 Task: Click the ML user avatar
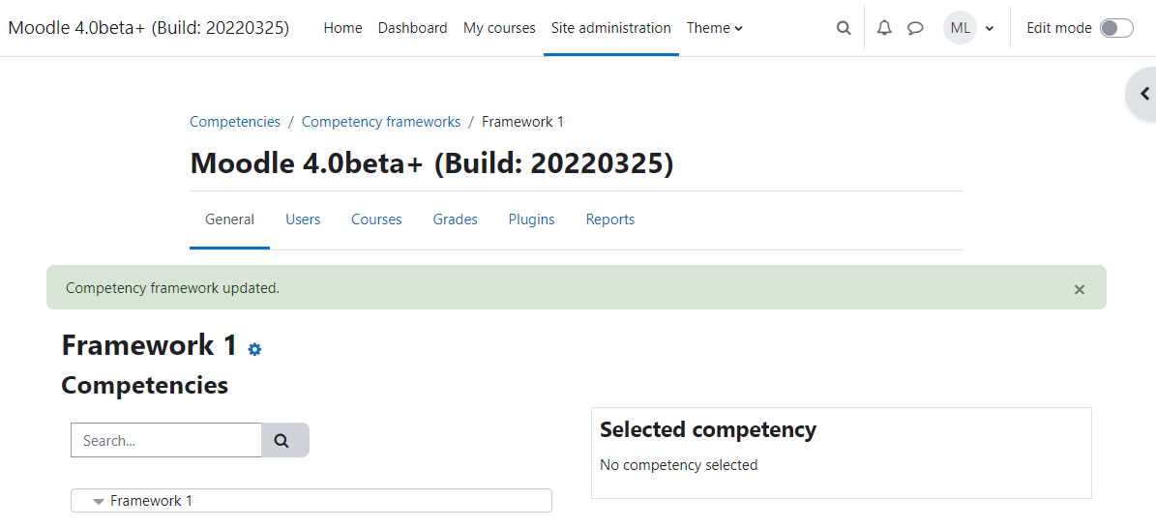(x=960, y=28)
